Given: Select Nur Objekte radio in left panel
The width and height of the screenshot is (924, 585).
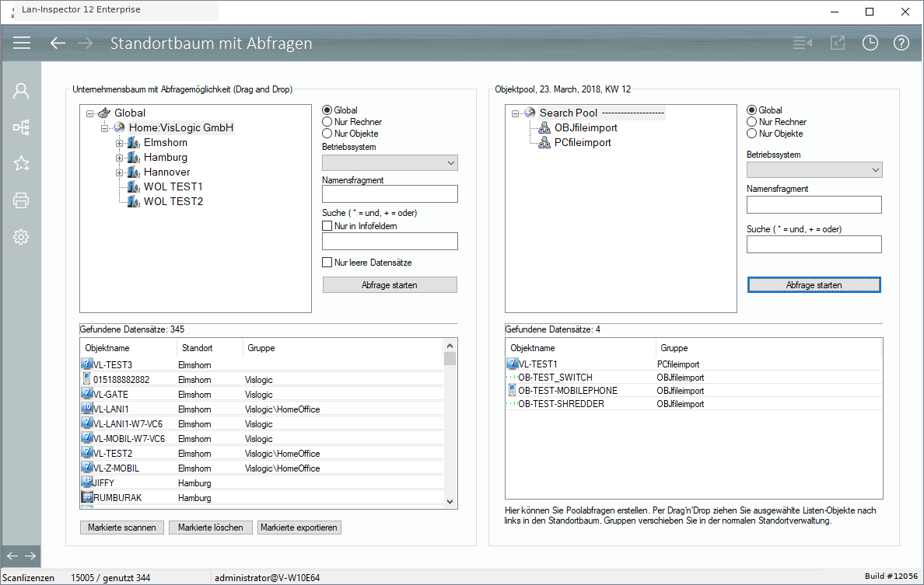Looking at the screenshot, I should (x=327, y=134).
